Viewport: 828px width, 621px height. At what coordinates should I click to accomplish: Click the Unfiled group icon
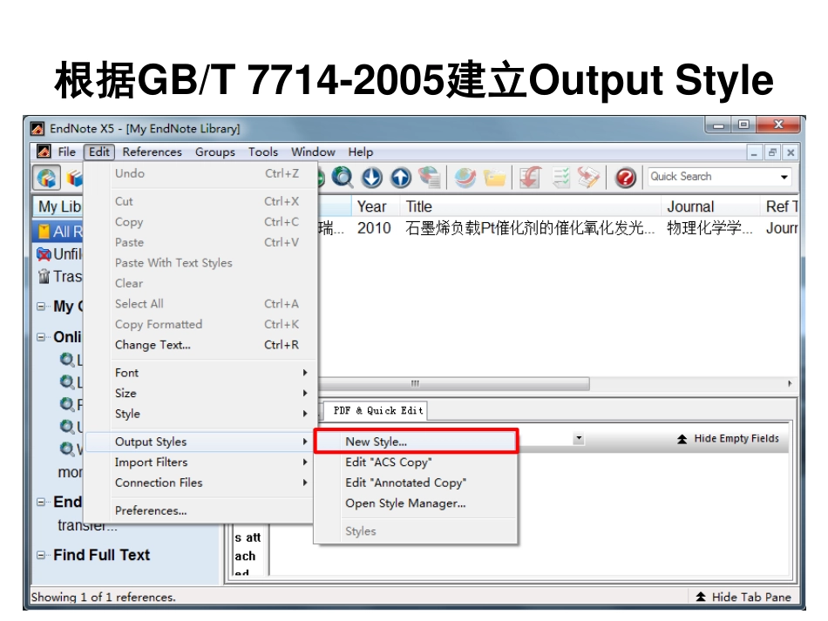pos(44,254)
